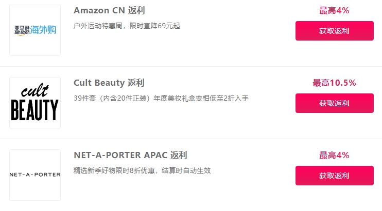Screen dimensions: 382x211
Task: Click 获取返利 button for Amazon CN
Action: coord(335,31)
